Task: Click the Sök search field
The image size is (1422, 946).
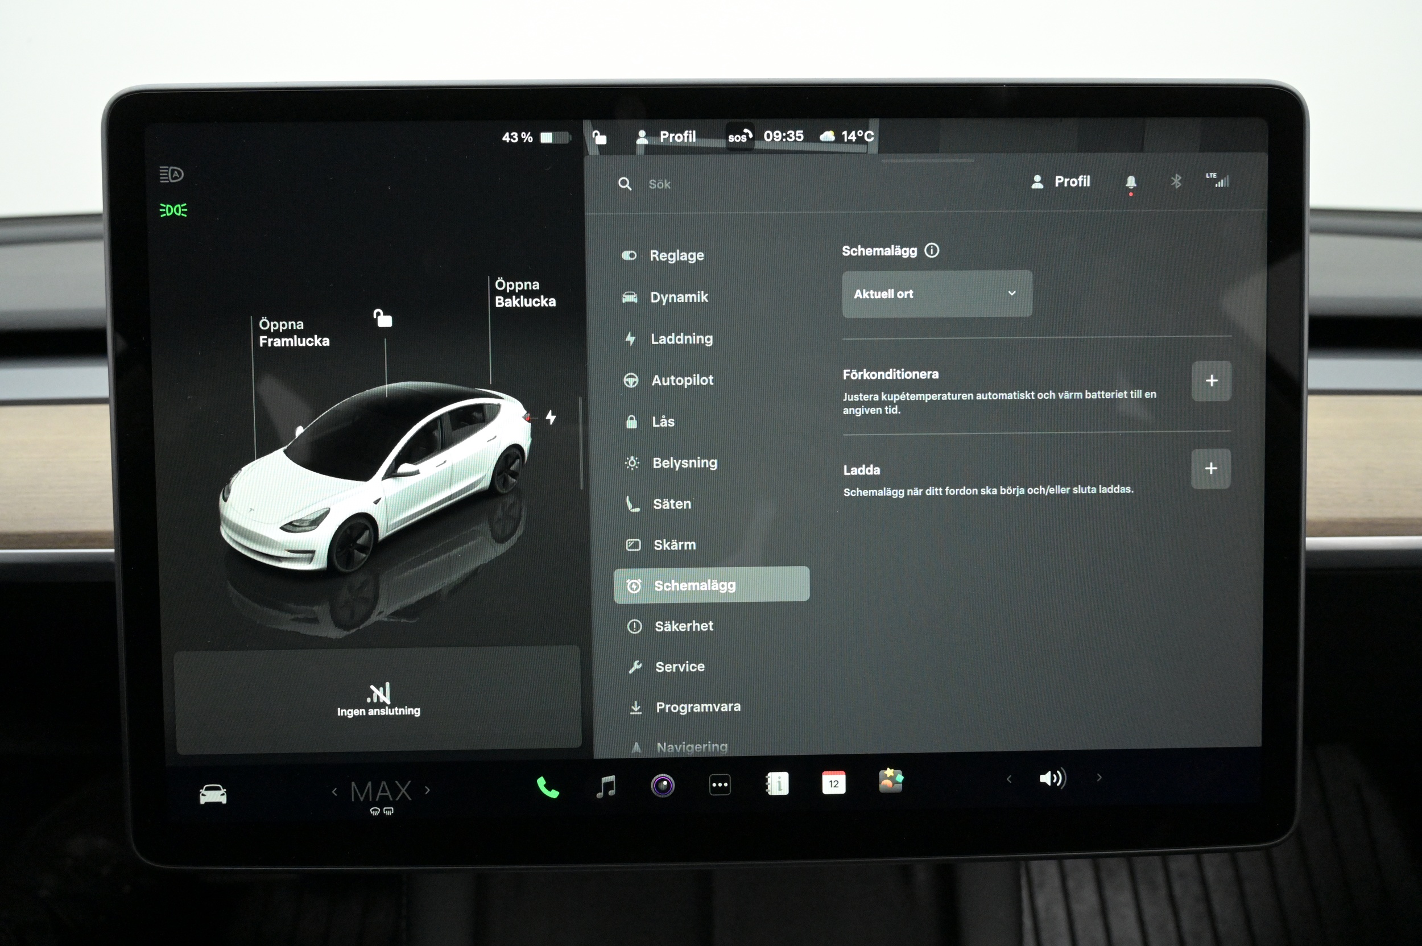Action: click(659, 184)
